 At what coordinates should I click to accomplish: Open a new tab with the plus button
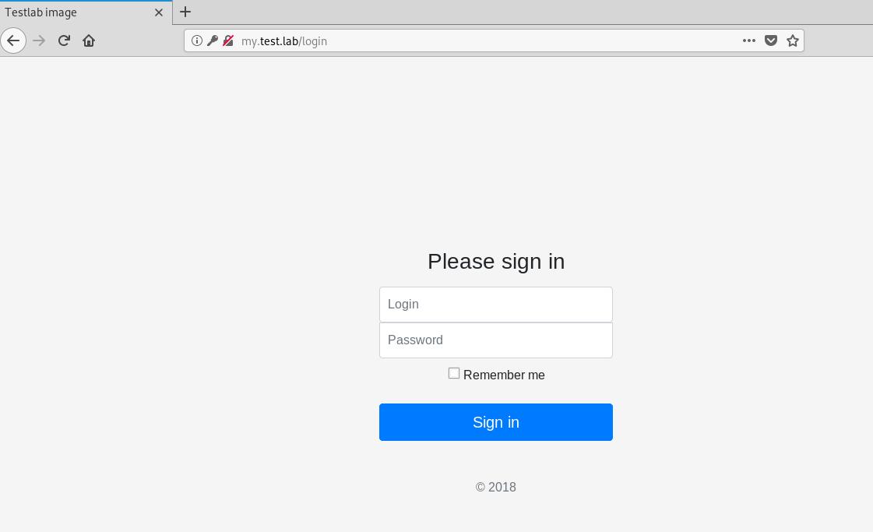pyautogui.click(x=185, y=12)
